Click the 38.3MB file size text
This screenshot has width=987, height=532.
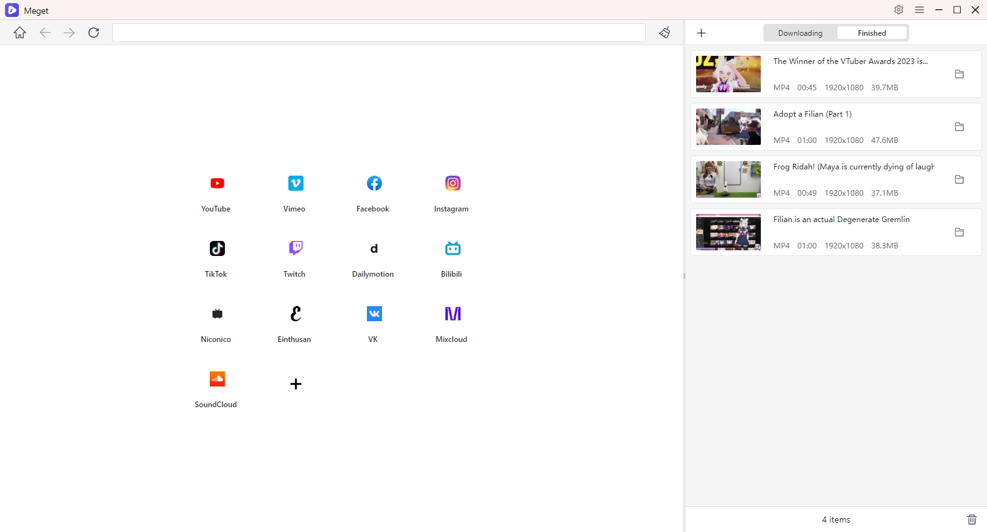click(885, 246)
